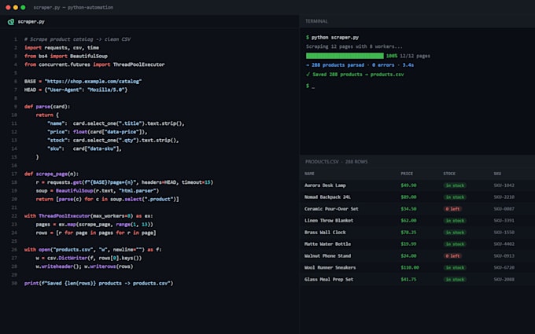Click the $110.00 price value
Viewport: 535px width, 334px height.
(x=410, y=267)
